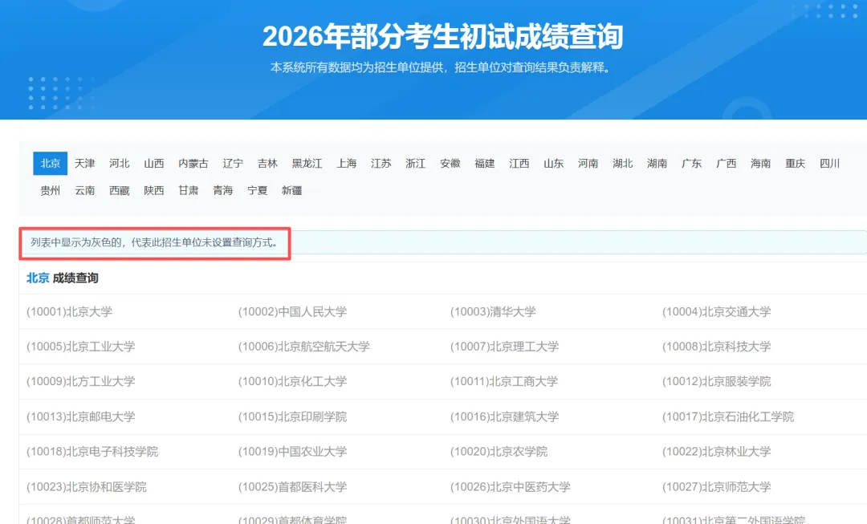Image resolution: width=867 pixels, height=524 pixels.
Task: Click (10007)北京理工大学 link
Action: pyautogui.click(x=505, y=347)
